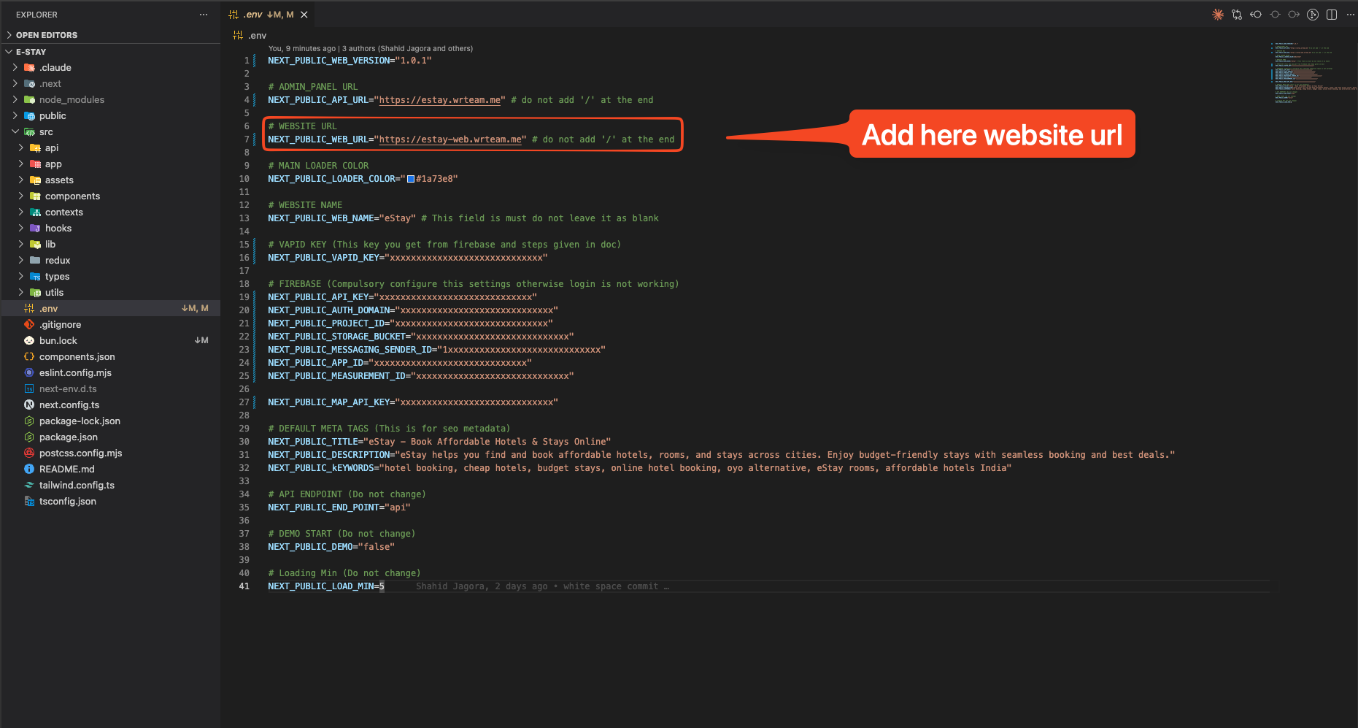The width and height of the screenshot is (1358, 728).
Task: Follow the https://estay.wrteam.me link
Action: click(x=440, y=100)
